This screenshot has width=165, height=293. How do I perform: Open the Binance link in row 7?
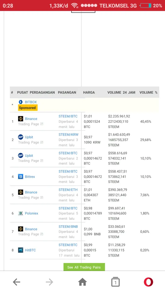coord(31,229)
